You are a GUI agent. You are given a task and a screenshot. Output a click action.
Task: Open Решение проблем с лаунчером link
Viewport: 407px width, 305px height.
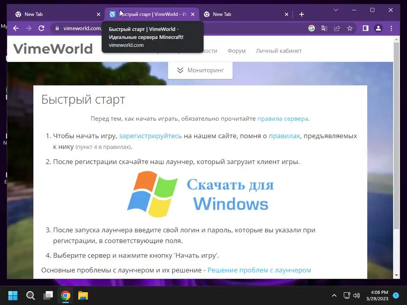[x=259, y=270]
